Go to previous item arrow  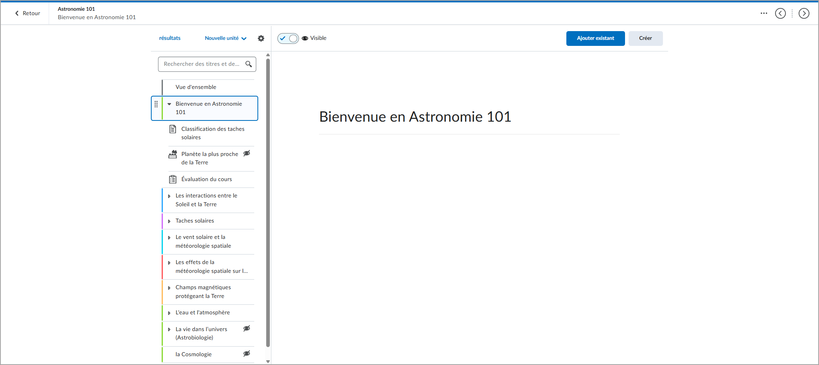point(780,13)
